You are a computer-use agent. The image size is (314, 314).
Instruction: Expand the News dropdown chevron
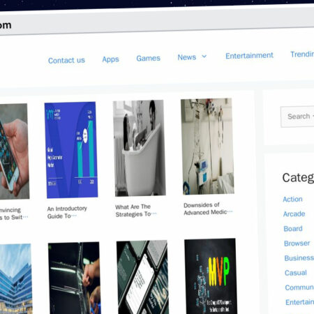[204, 57]
